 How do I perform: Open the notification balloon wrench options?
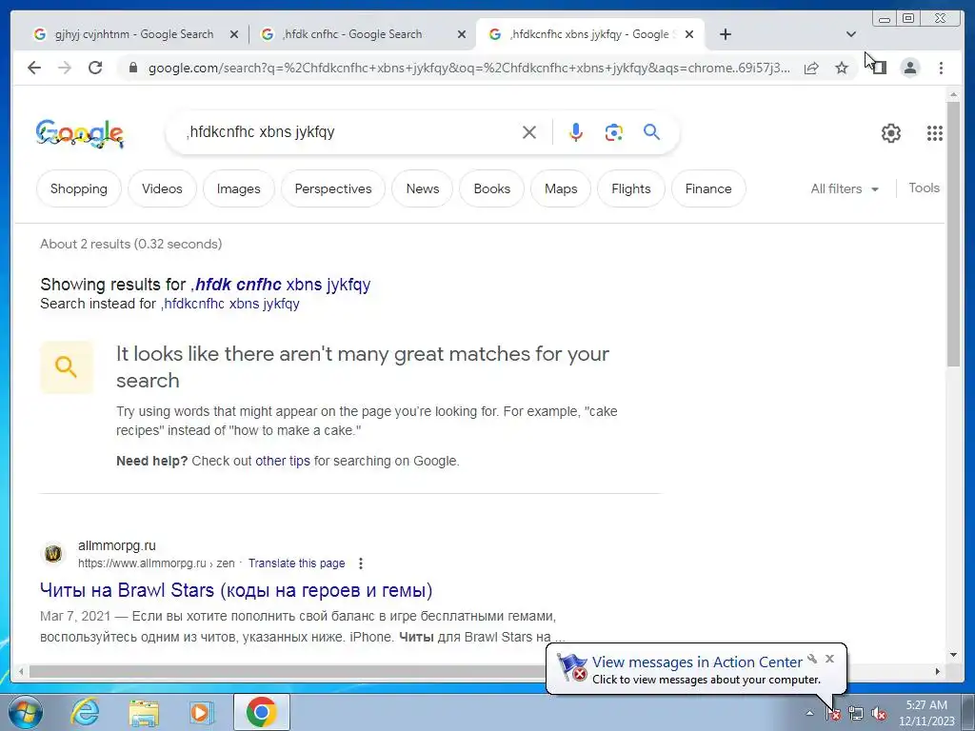pos(812,659)
